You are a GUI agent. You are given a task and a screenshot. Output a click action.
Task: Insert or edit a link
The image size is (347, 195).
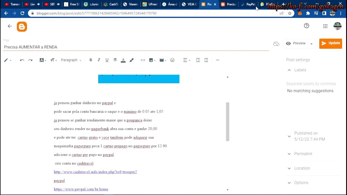pyautogui.click(x=143, y=60)
